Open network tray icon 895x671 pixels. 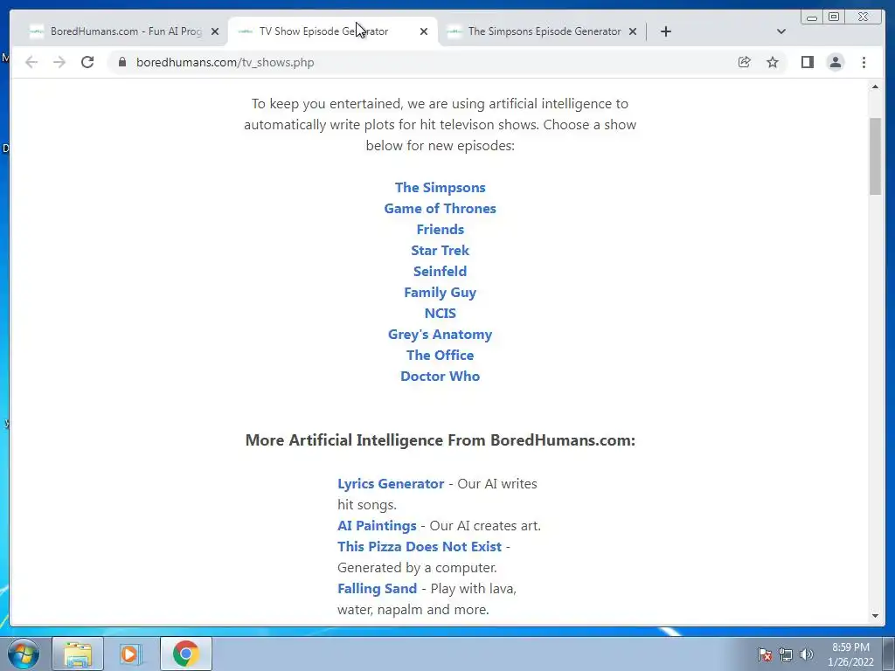pyautogui.click(x=786, y=654)
